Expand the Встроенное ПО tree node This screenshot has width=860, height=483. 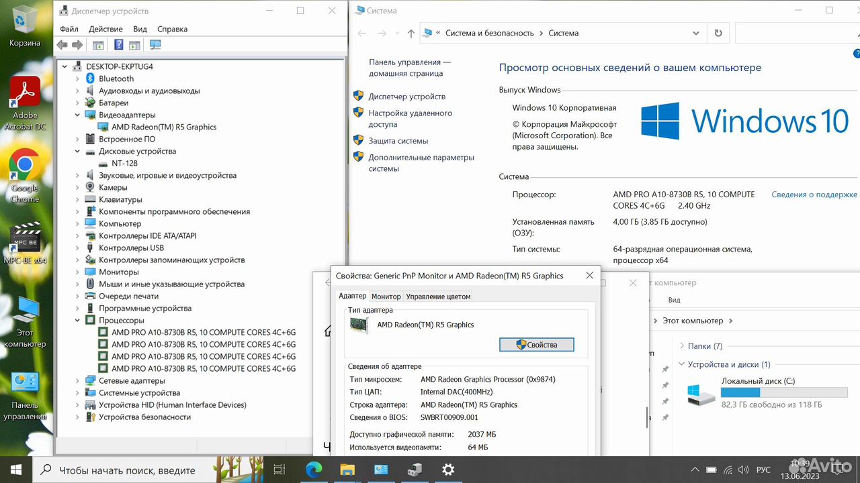pos(77,139)
